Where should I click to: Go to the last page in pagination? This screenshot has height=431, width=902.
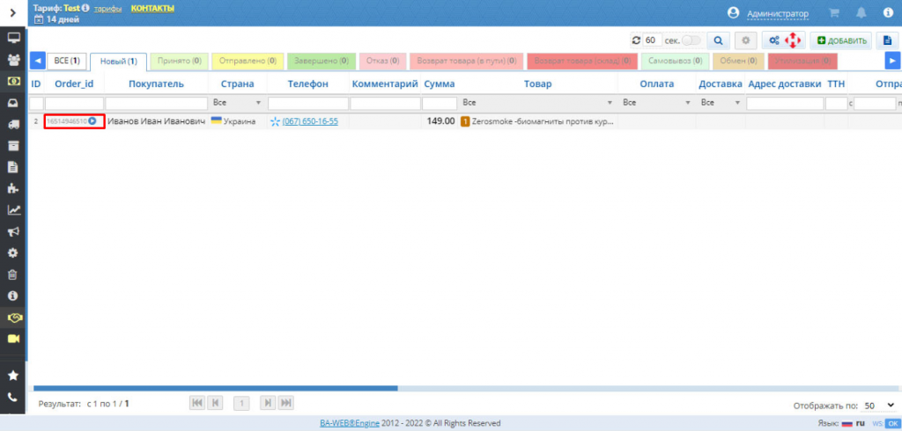point(286,403)
